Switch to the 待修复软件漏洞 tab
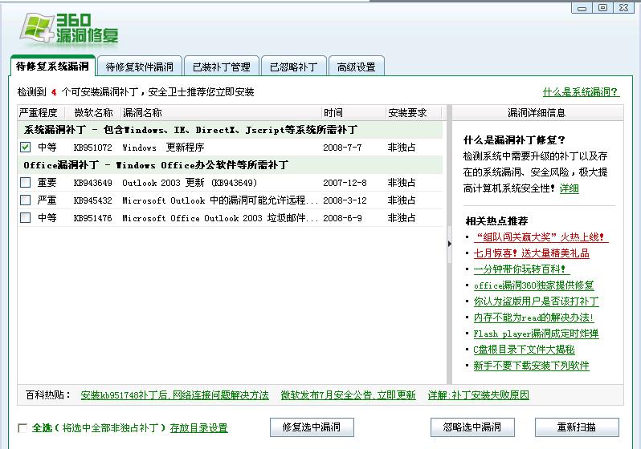The width and height of the screenshot is (641, 449). click(x=140, y=67)
